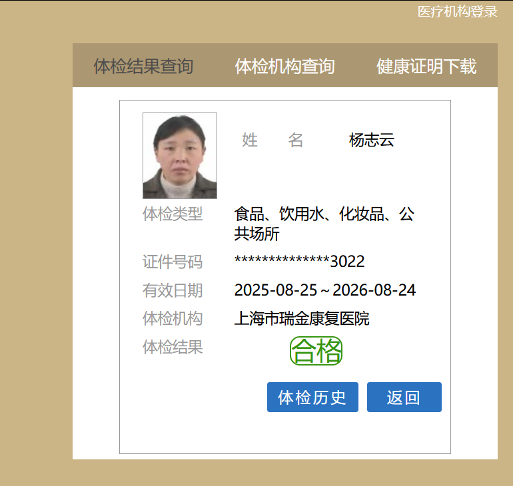Click the 姓名 field label
This screenshot has height=486, width=513.
[x=272, y=140]
